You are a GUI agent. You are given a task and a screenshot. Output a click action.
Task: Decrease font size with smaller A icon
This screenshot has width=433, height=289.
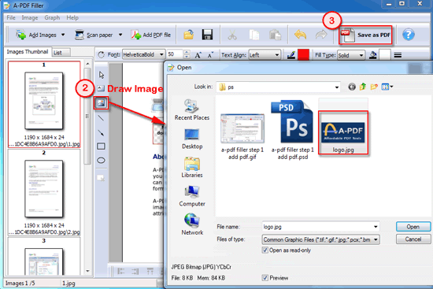210,55
